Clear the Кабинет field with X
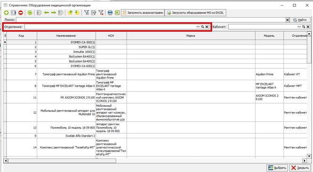This screenshot has height=172, width=313. coord(308,27)
